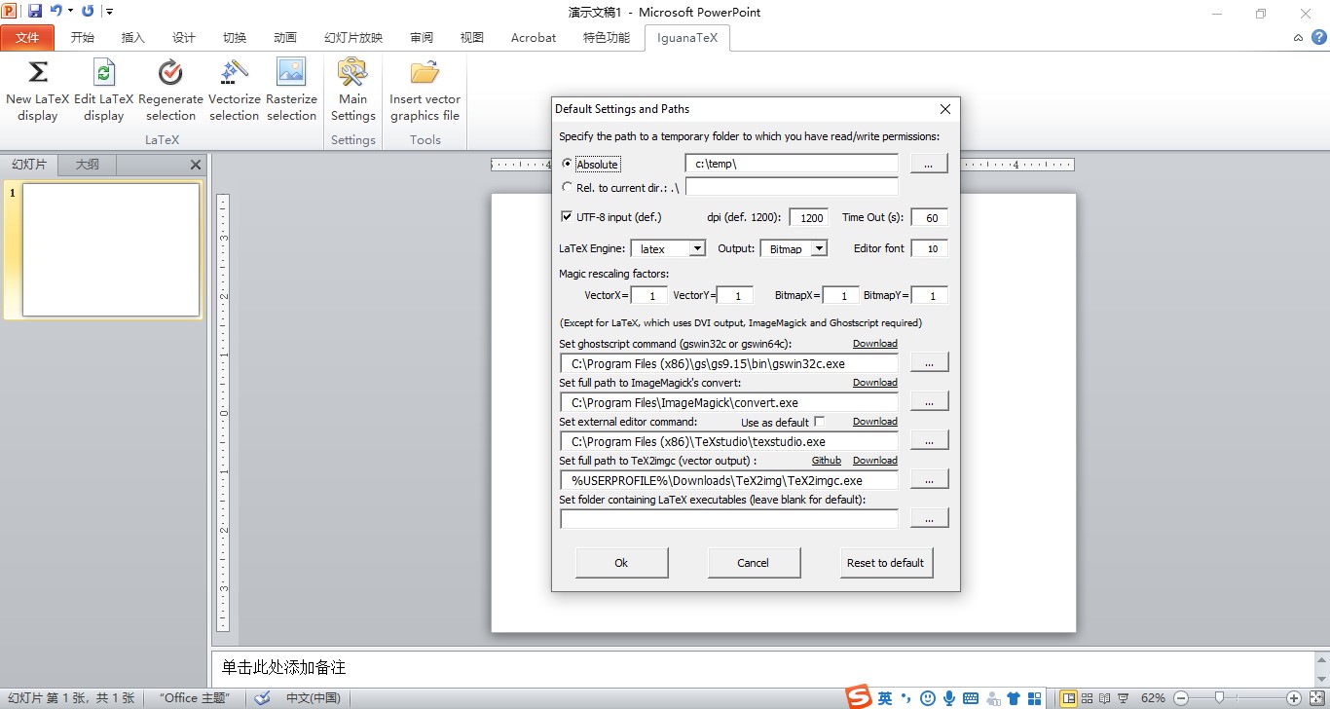Choose the Rasterize selection tool
This screenshot has width=1330, height=709.
[x=291, y=90]
